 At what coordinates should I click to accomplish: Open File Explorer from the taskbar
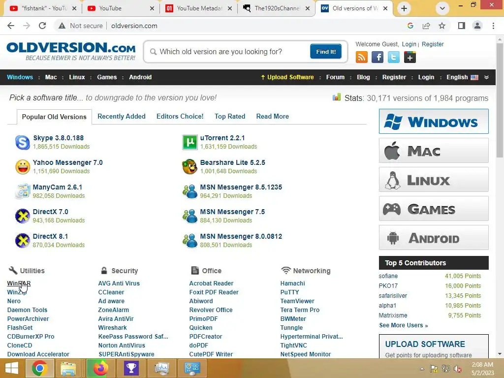(68, 368)
